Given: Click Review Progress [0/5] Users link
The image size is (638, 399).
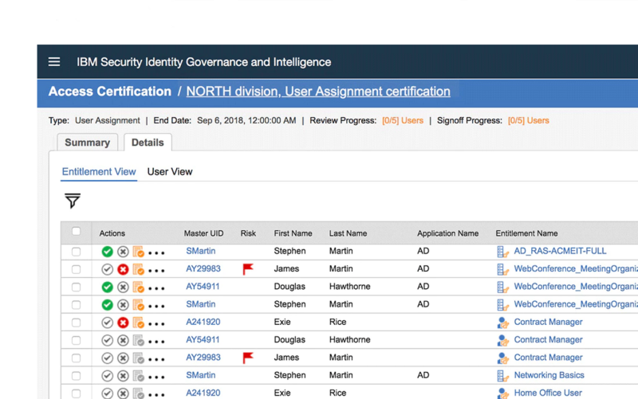Looking at the screenshot, I should 403,121.
